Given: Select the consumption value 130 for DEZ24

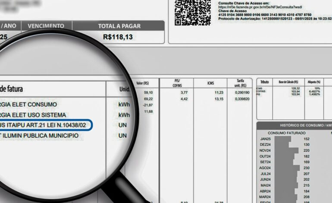Looking at the screenshot, I should pos(307,145).
